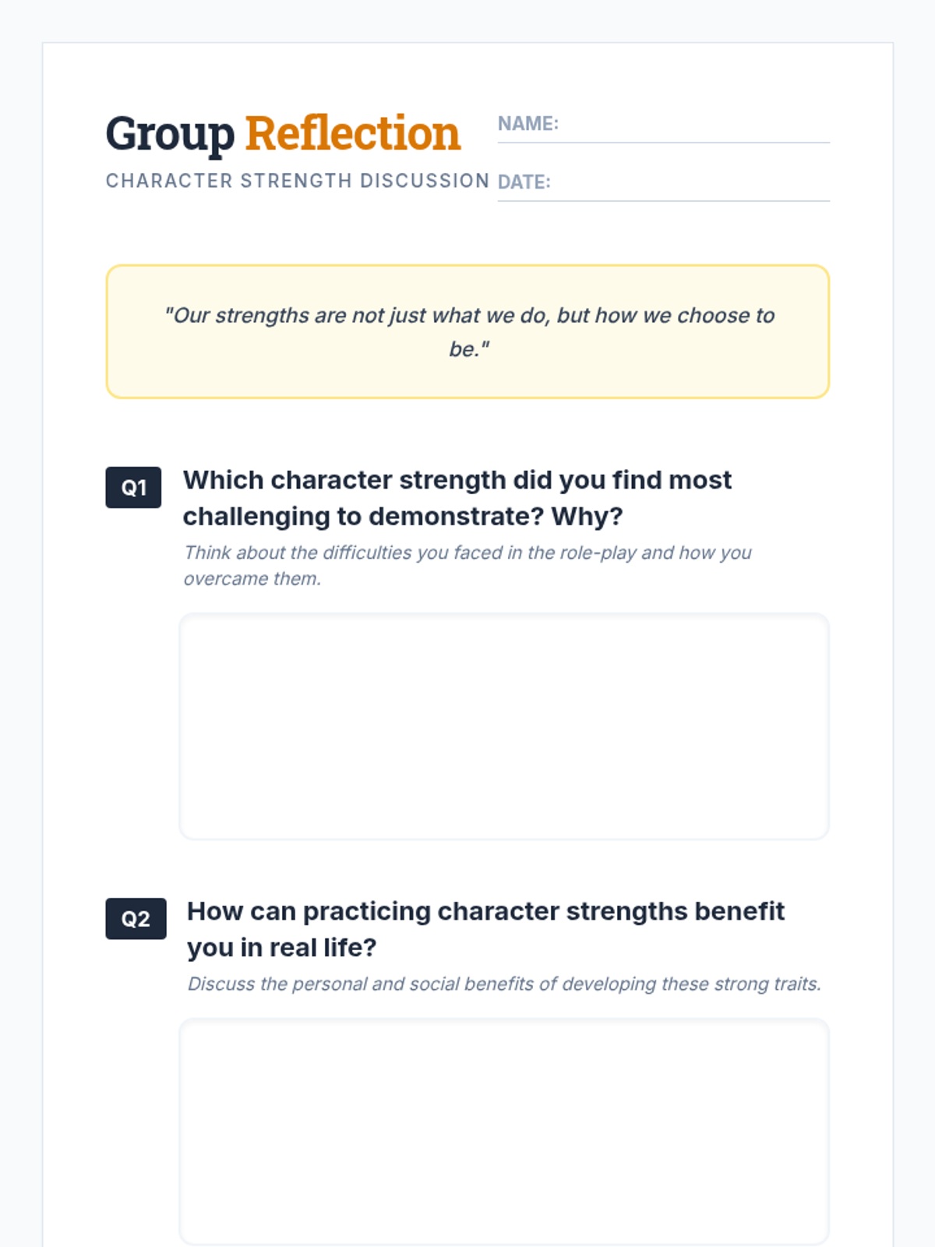Click the Q1 hint about role-play difficulties

point(467,565)
